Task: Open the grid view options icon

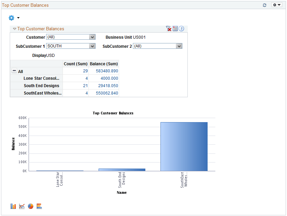Action: click(175, 29)
